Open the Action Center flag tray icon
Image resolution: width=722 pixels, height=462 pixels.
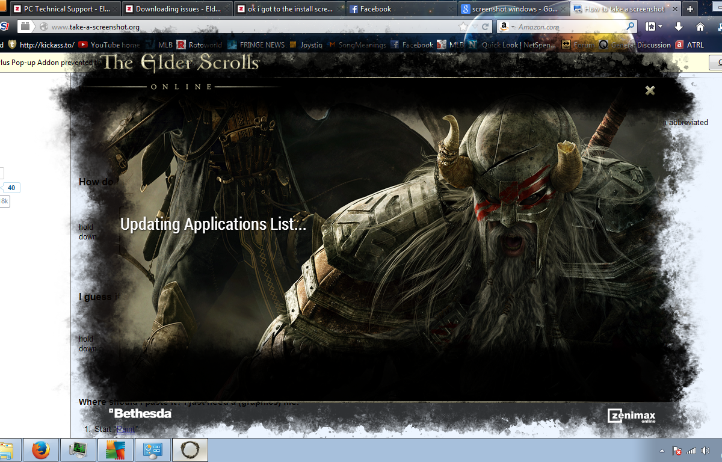(x=677, y=451)
